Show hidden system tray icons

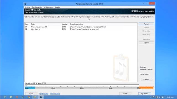click(150, 97)
